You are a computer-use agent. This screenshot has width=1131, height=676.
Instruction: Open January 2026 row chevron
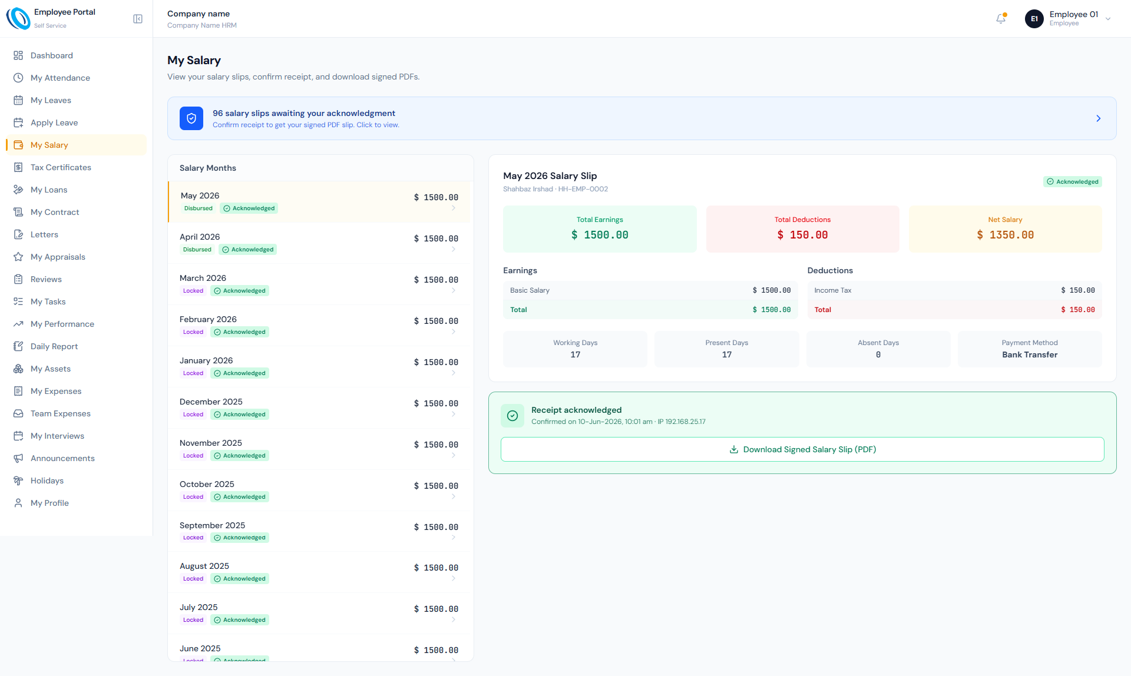tap(454, 373)
